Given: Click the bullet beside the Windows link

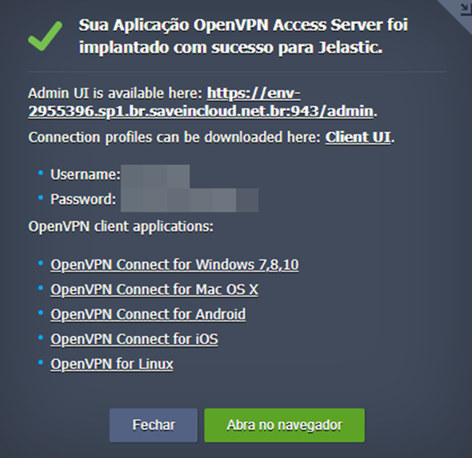Looking at the screenshot, I should 40,264.
